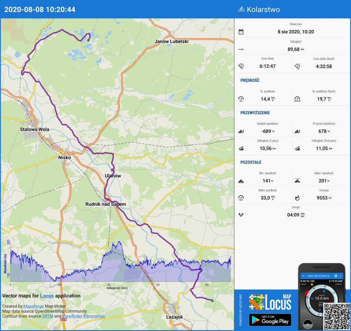The width and height of the screenshot is (351, 331).
Task: Click the elevation profile peak near 40 km
Action: [119, 243]
